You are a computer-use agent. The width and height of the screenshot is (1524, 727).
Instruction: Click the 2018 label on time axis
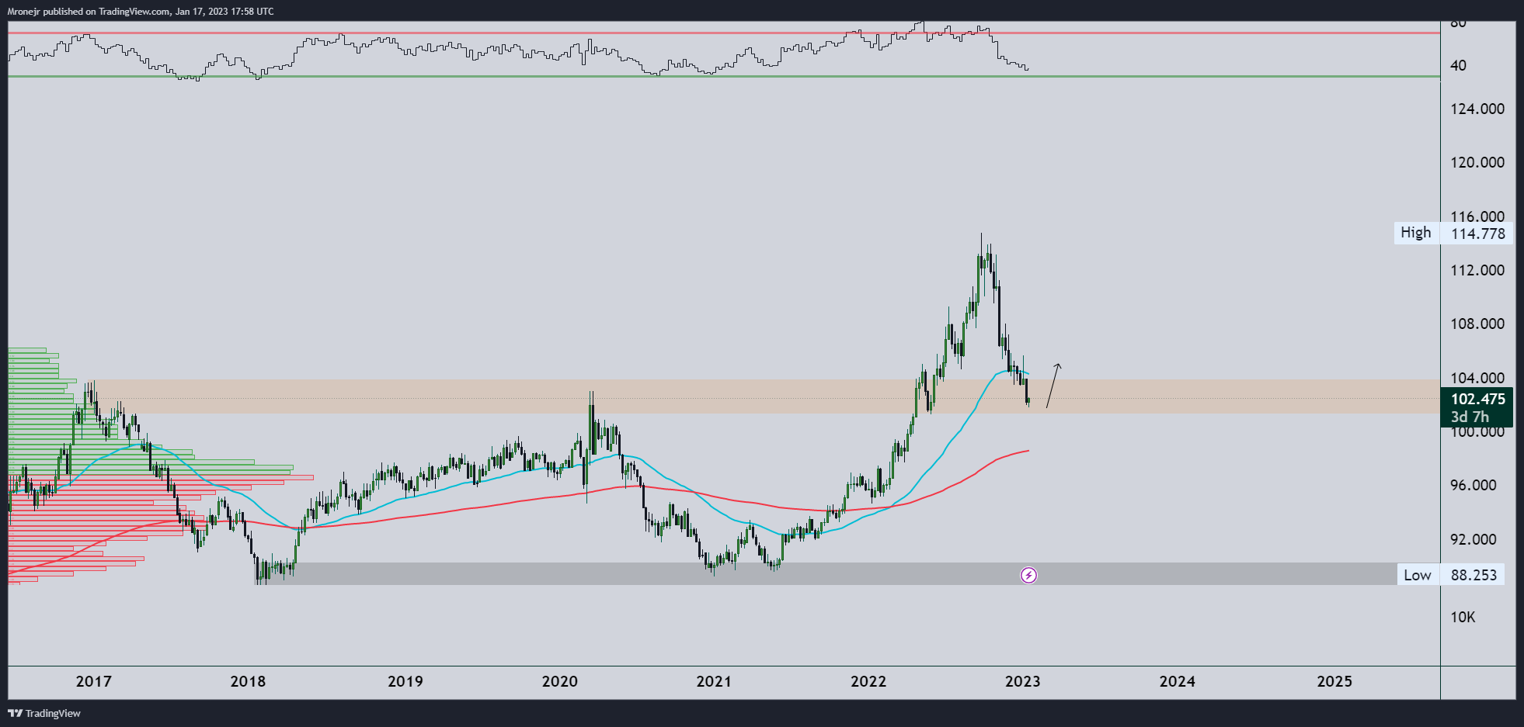[x=248, y=681]
